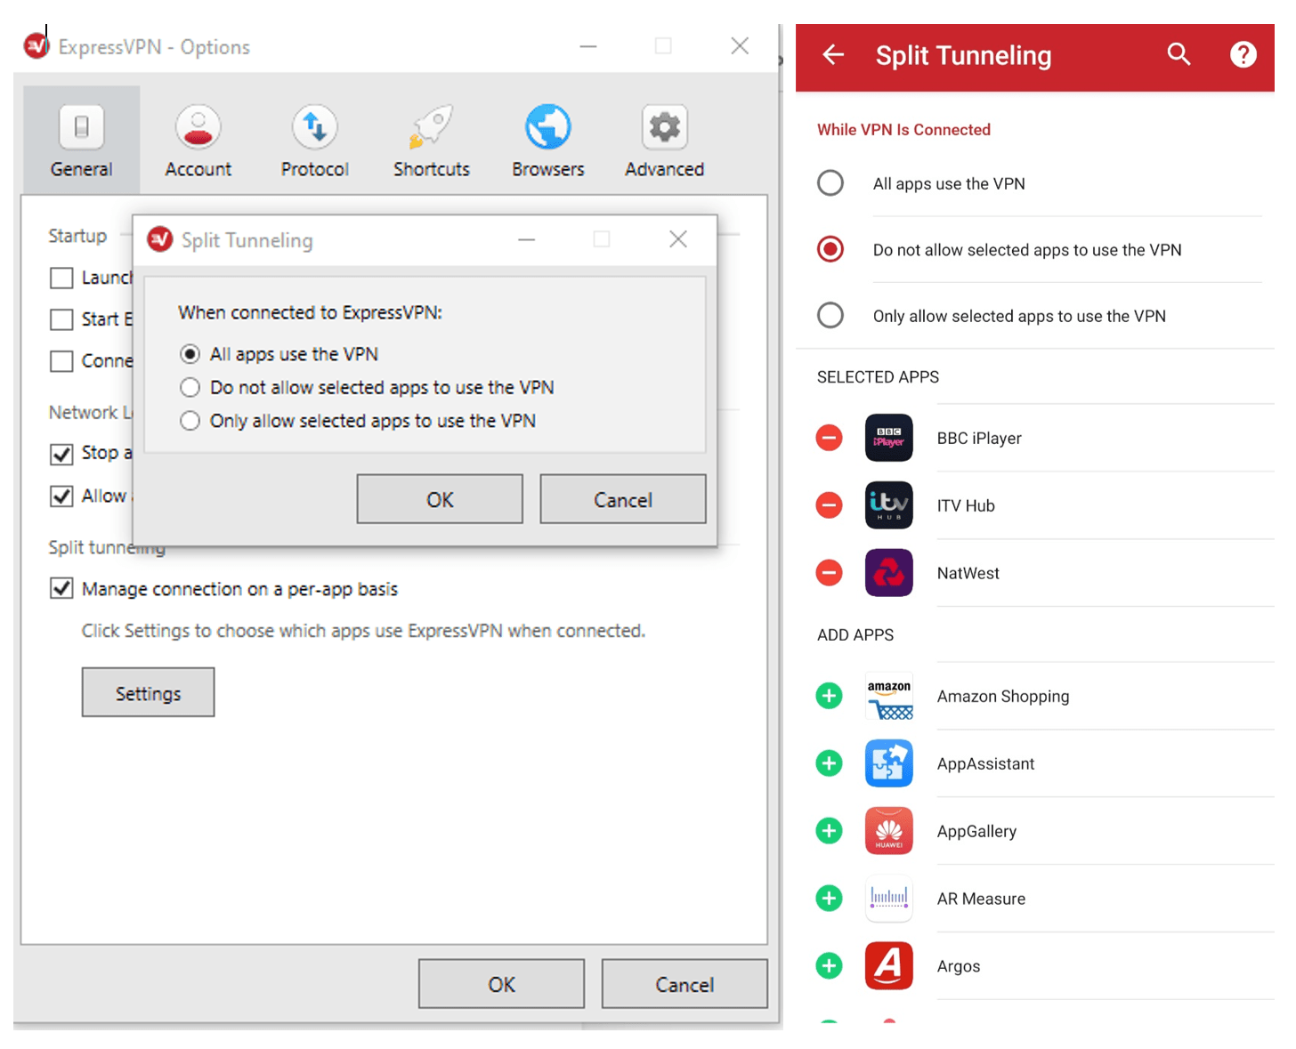Viewport: 1296px width, 1049px height.
Task: Open the Browsers tab
Action: click(547, 141)
